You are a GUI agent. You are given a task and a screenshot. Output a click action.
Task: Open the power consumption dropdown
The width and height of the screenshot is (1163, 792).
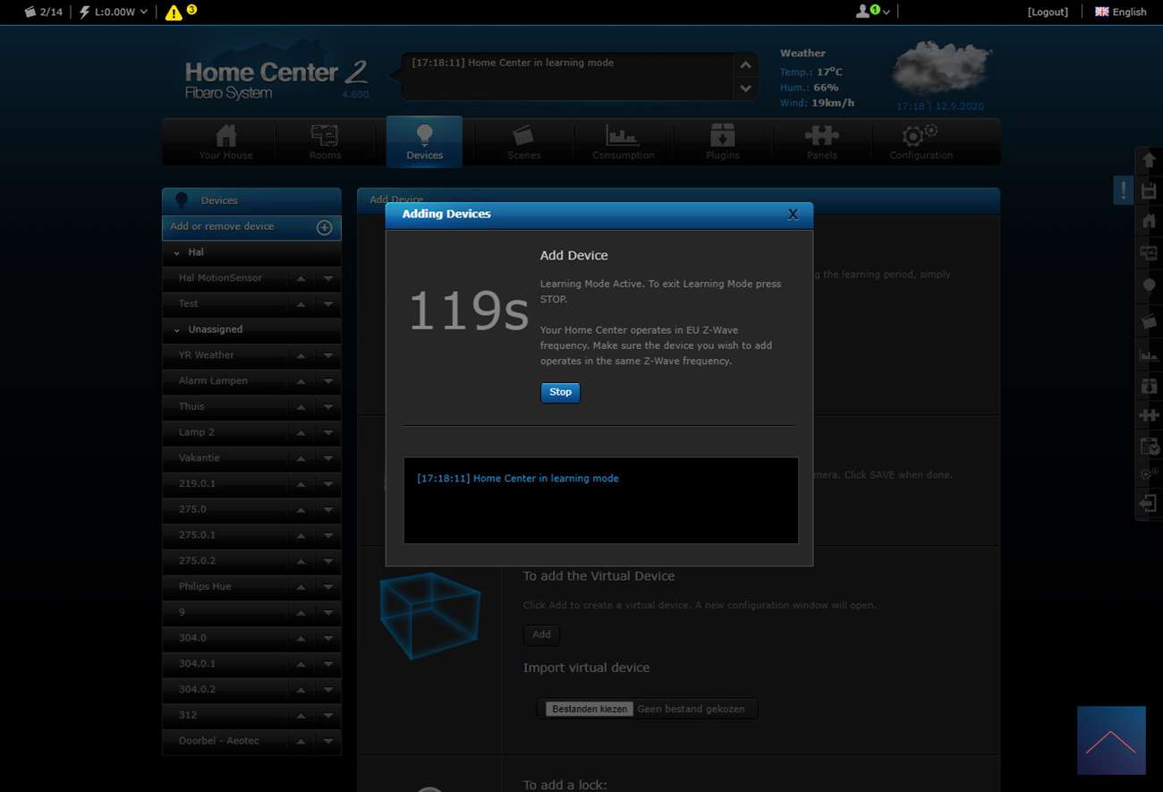[x=114, y=13]
